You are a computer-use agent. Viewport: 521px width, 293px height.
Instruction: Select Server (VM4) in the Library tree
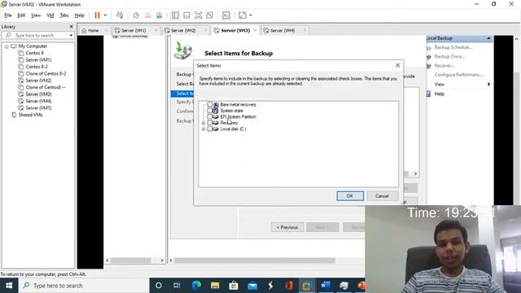38,101
